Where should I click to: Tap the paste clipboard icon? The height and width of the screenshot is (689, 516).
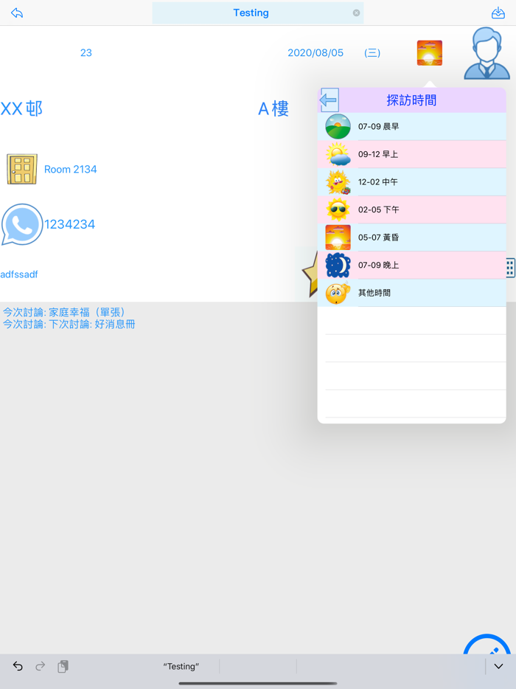click(x=63, y=666)
